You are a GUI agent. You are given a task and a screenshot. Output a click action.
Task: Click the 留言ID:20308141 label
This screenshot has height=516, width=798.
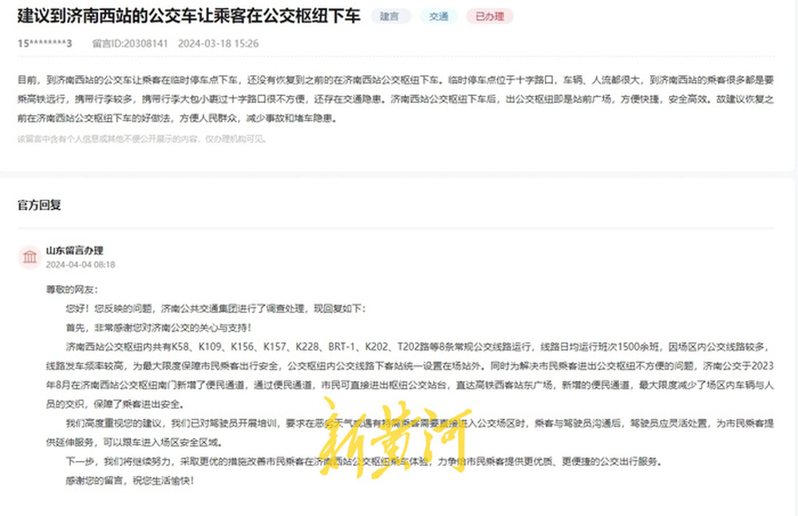[x=120, y=44]
